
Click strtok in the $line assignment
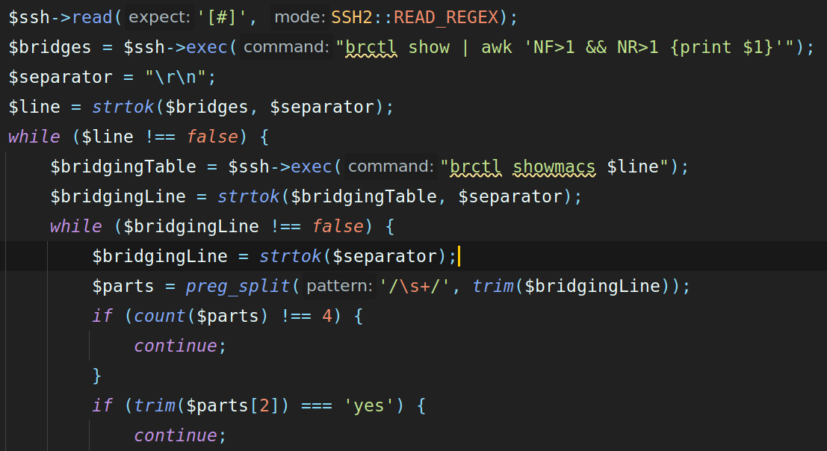click(123, 107)
